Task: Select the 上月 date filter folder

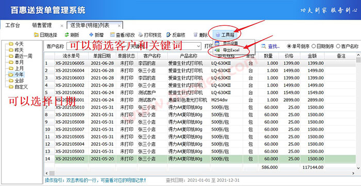Action: (16, 69)
